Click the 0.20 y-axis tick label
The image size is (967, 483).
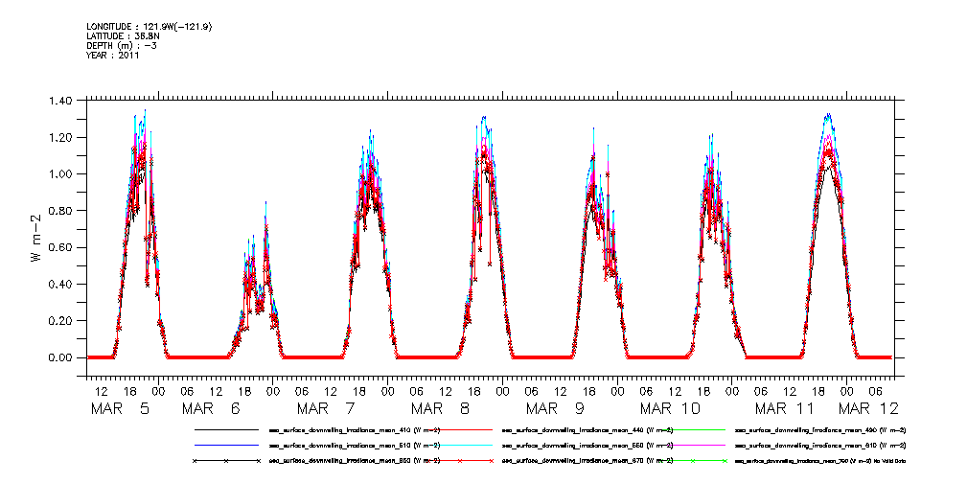[61, 321]
